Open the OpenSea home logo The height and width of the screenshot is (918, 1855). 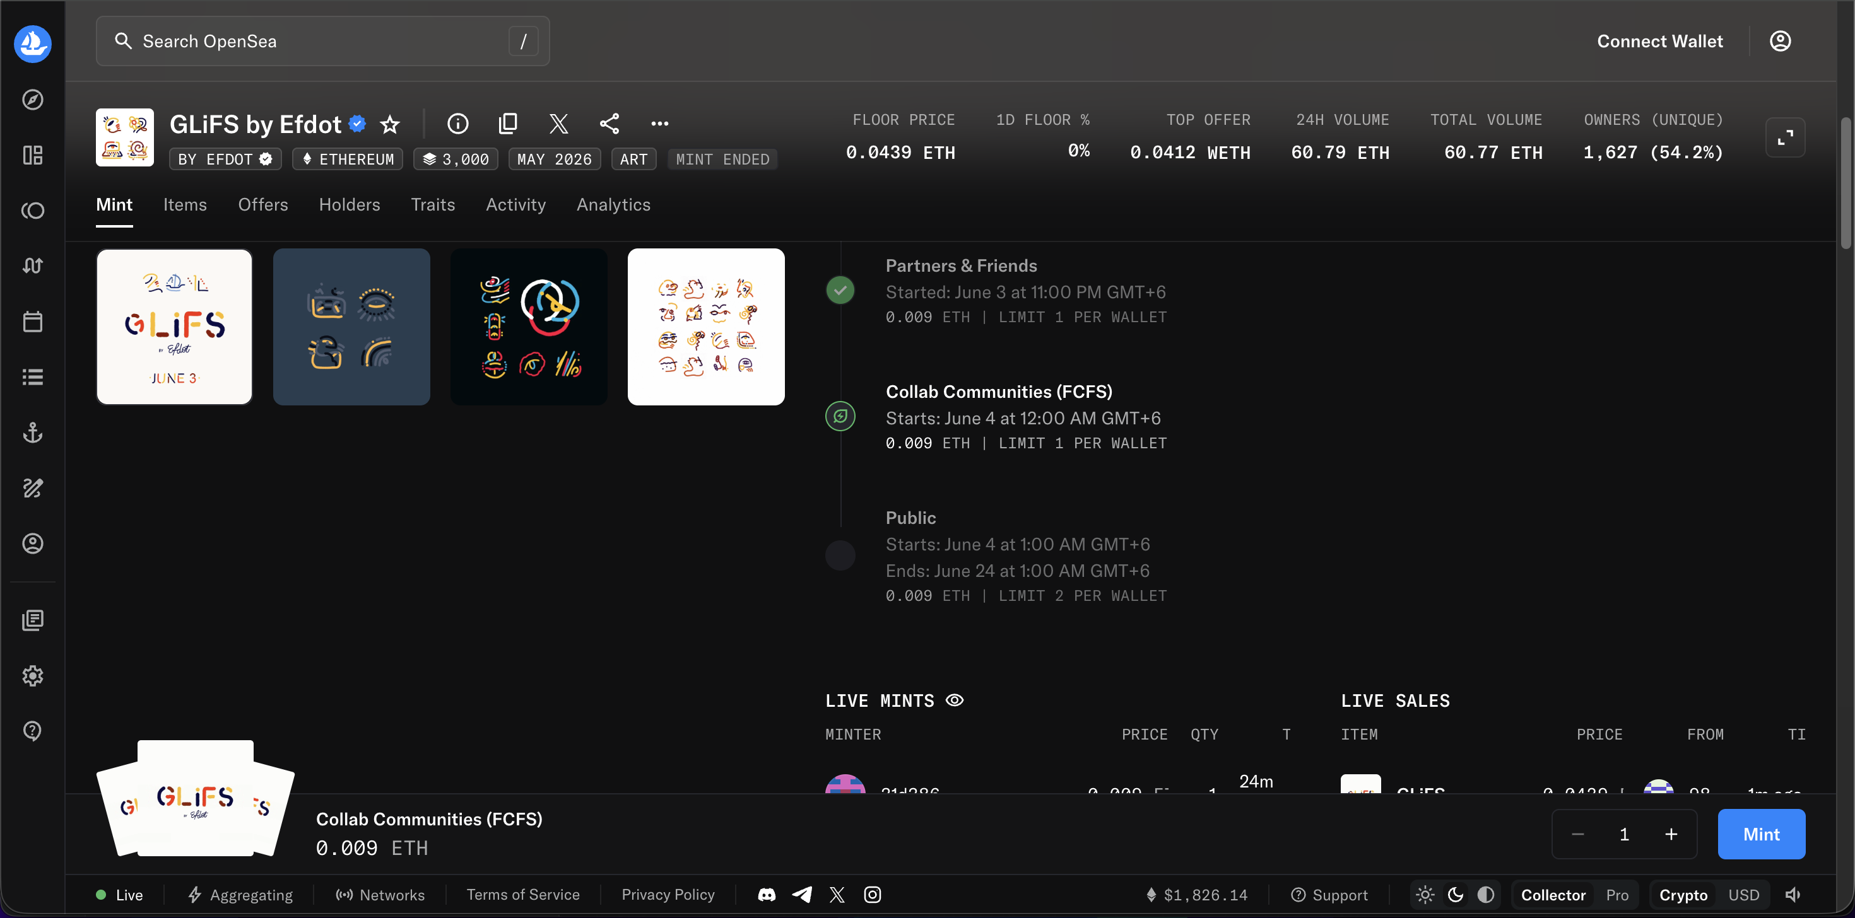click(x=32, y=44)
